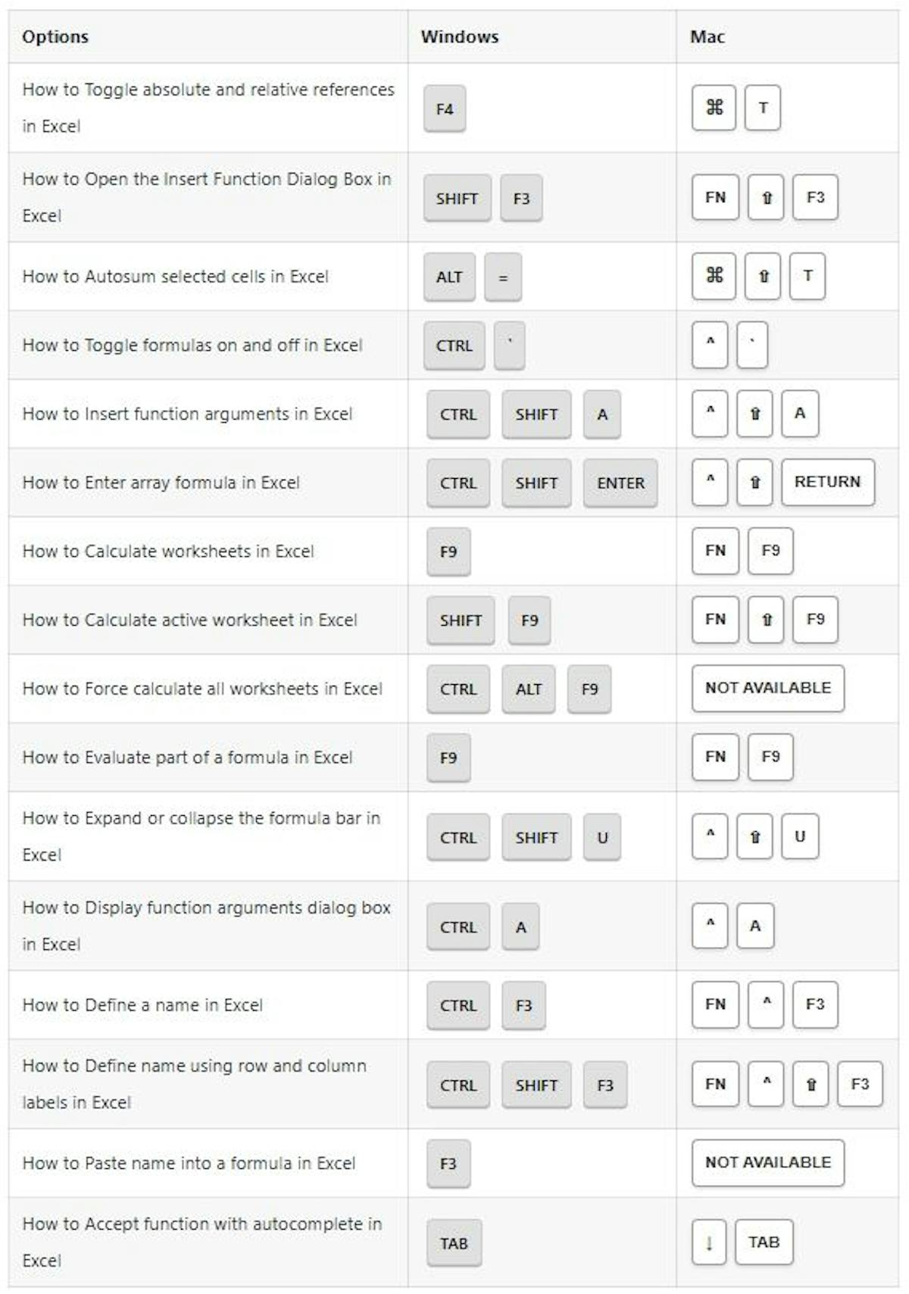Click "How to Enter array formula" text

(x=161, y=483)
